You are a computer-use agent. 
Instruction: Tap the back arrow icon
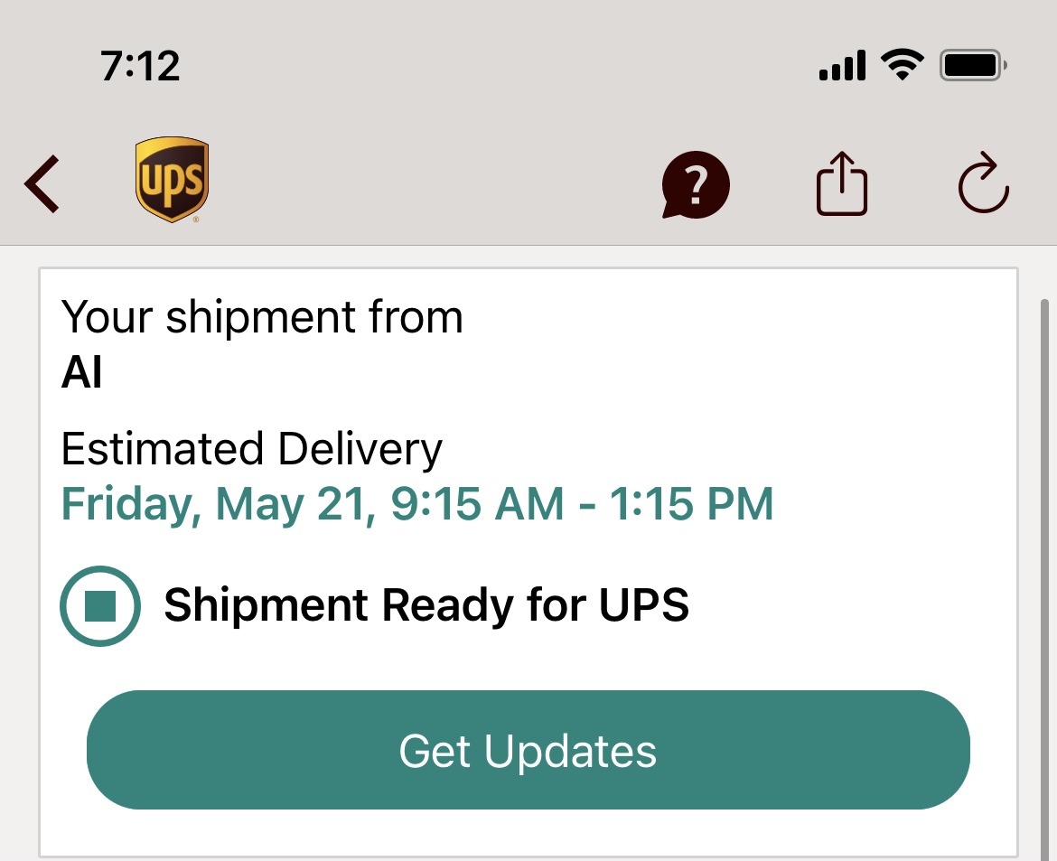coord(42,184)
